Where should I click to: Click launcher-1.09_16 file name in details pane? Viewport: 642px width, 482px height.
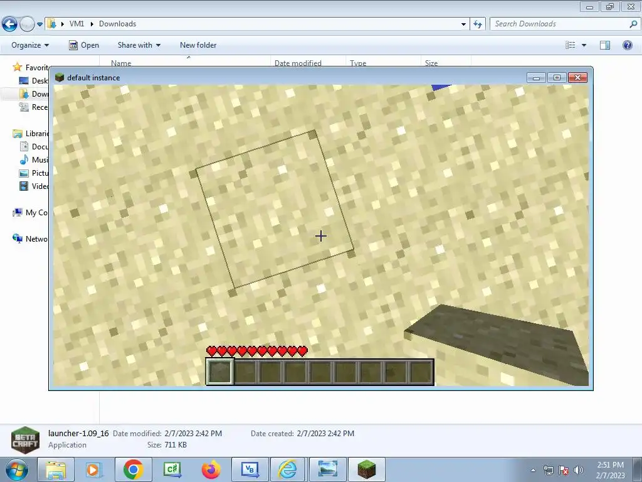(x=78, y=433)
